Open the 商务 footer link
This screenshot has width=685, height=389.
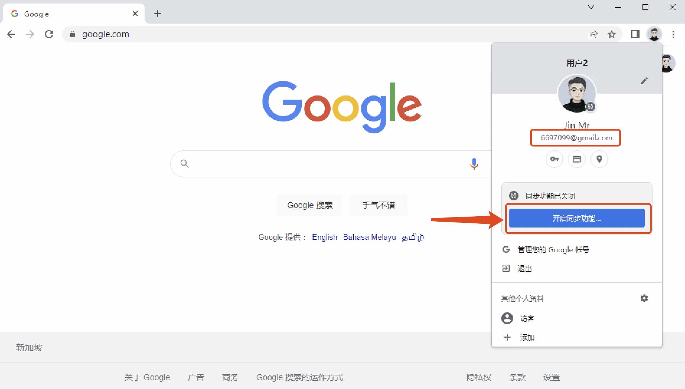[x=230, y=377]
